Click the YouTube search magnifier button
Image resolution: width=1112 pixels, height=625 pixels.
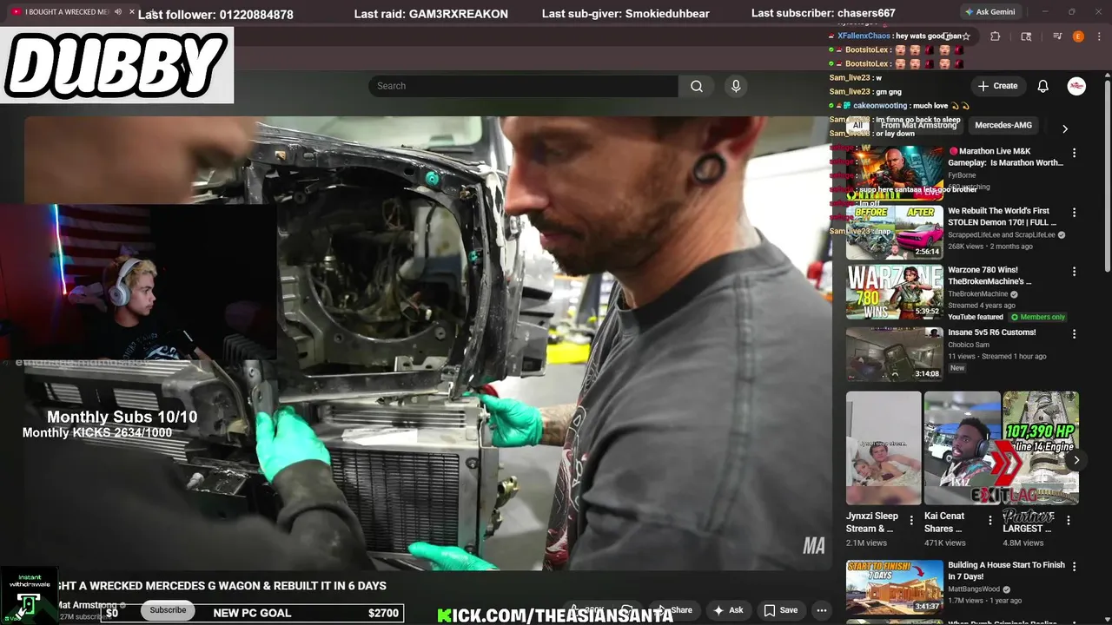point(697,86)
